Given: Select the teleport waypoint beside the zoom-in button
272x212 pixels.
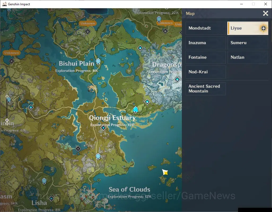Looking at the screenshot, I should pyautogui.click(x=8, y=100).
